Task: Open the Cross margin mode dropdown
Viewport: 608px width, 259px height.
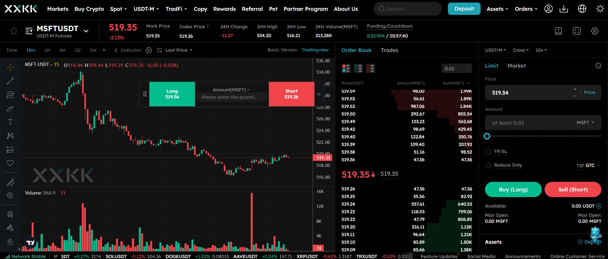Action: coord(521,50)
